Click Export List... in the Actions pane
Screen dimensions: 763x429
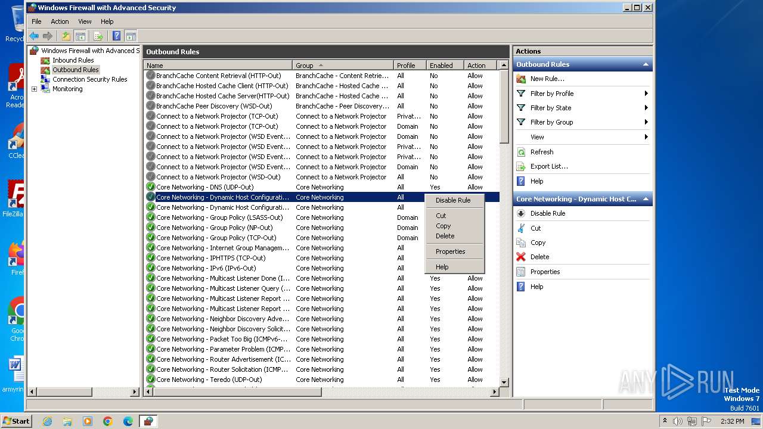coord(549,166)
